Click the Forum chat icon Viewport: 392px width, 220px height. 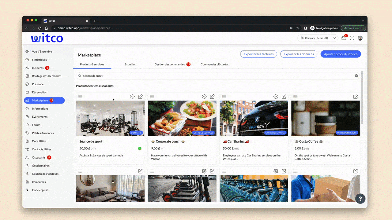point(27,125)
